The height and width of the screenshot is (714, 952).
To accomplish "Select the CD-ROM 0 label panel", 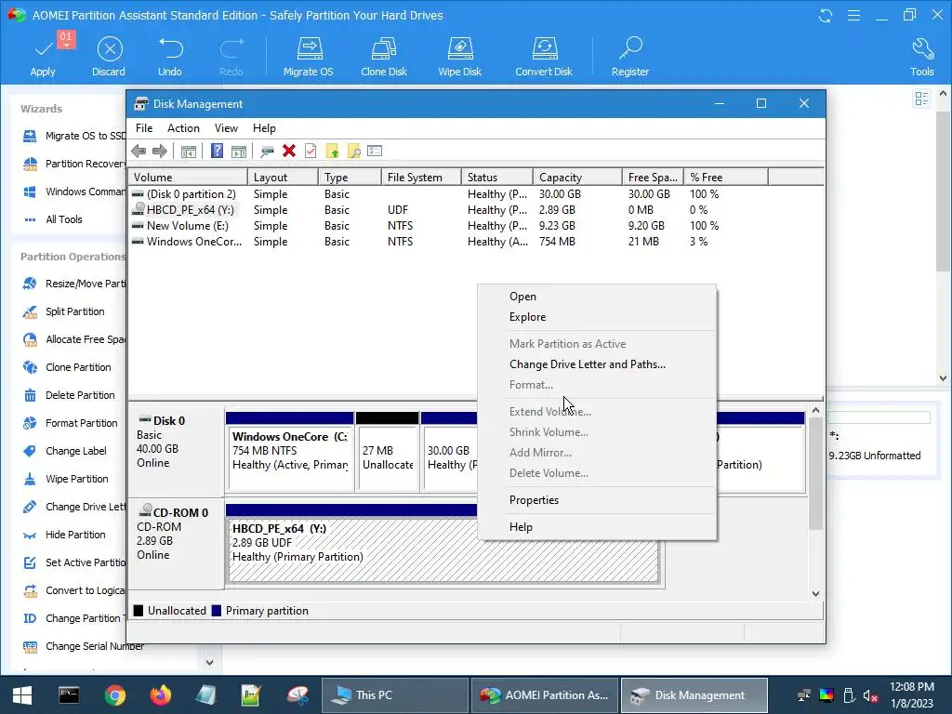I will pyautogui.click(x=176, y=543).
